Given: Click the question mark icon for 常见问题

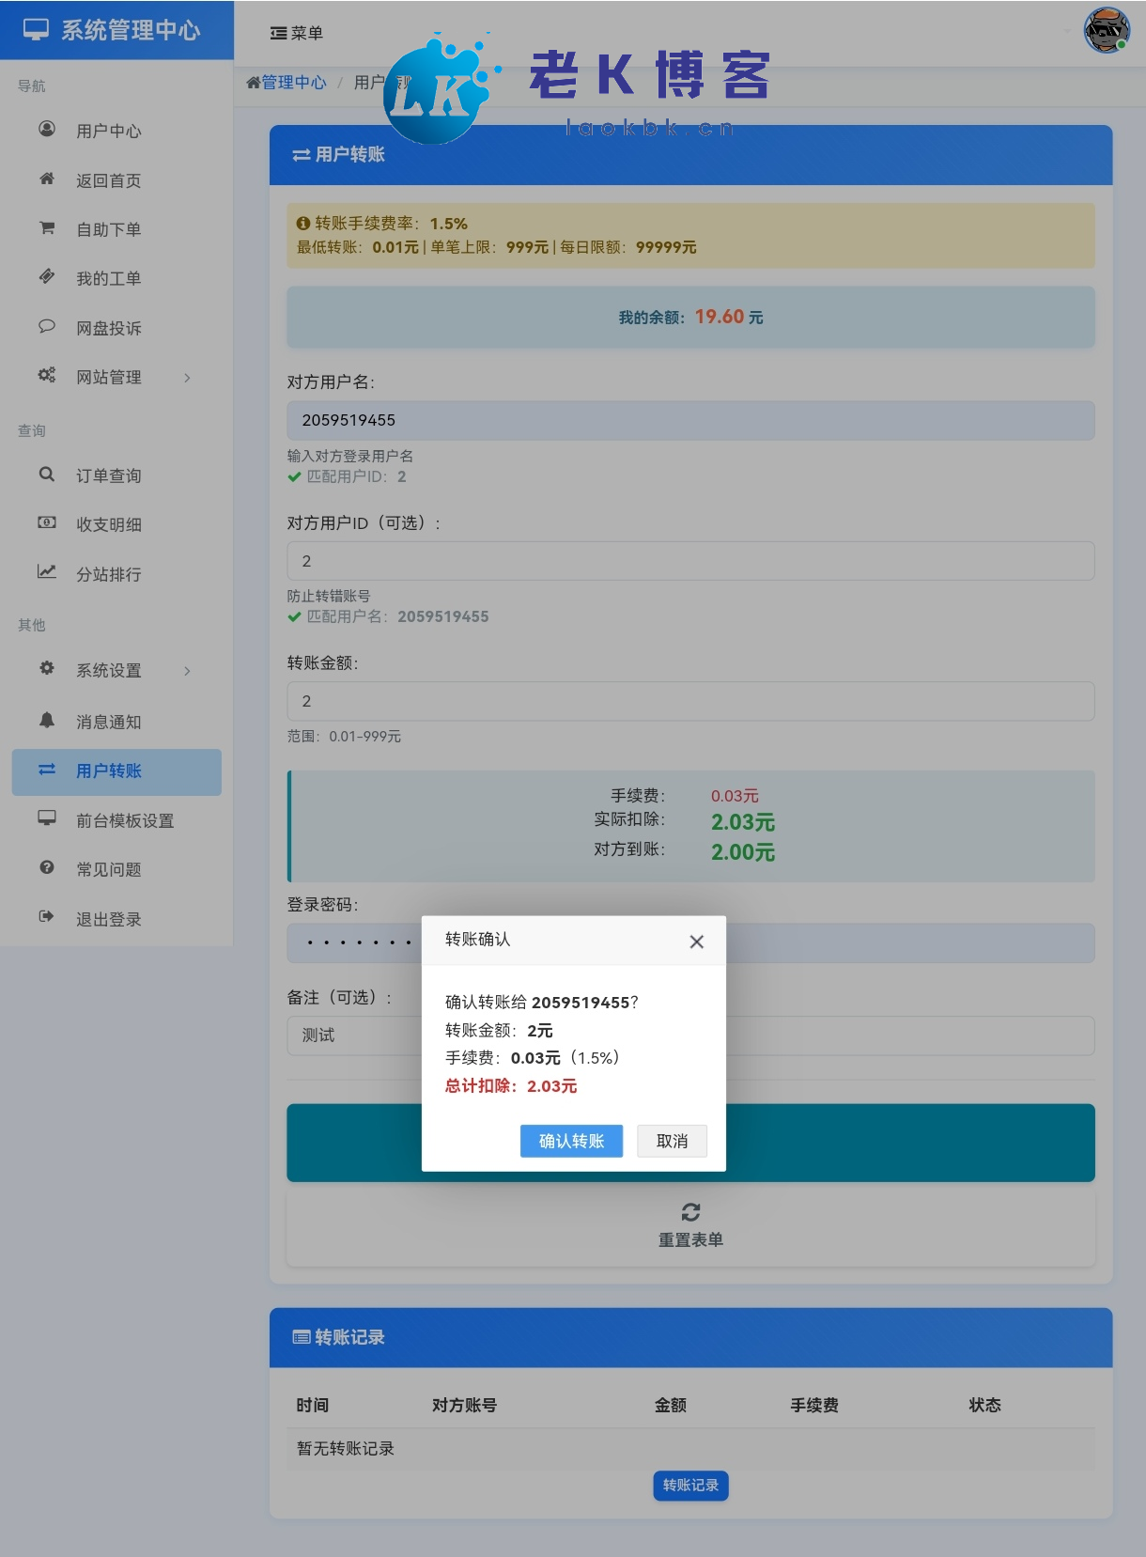Looking at the screenshot, I should coord(46,867).
